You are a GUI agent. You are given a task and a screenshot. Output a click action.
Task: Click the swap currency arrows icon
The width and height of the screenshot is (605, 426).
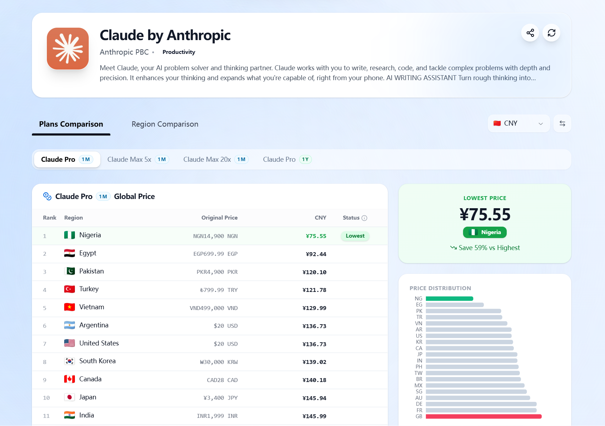(x=562, y=123)
